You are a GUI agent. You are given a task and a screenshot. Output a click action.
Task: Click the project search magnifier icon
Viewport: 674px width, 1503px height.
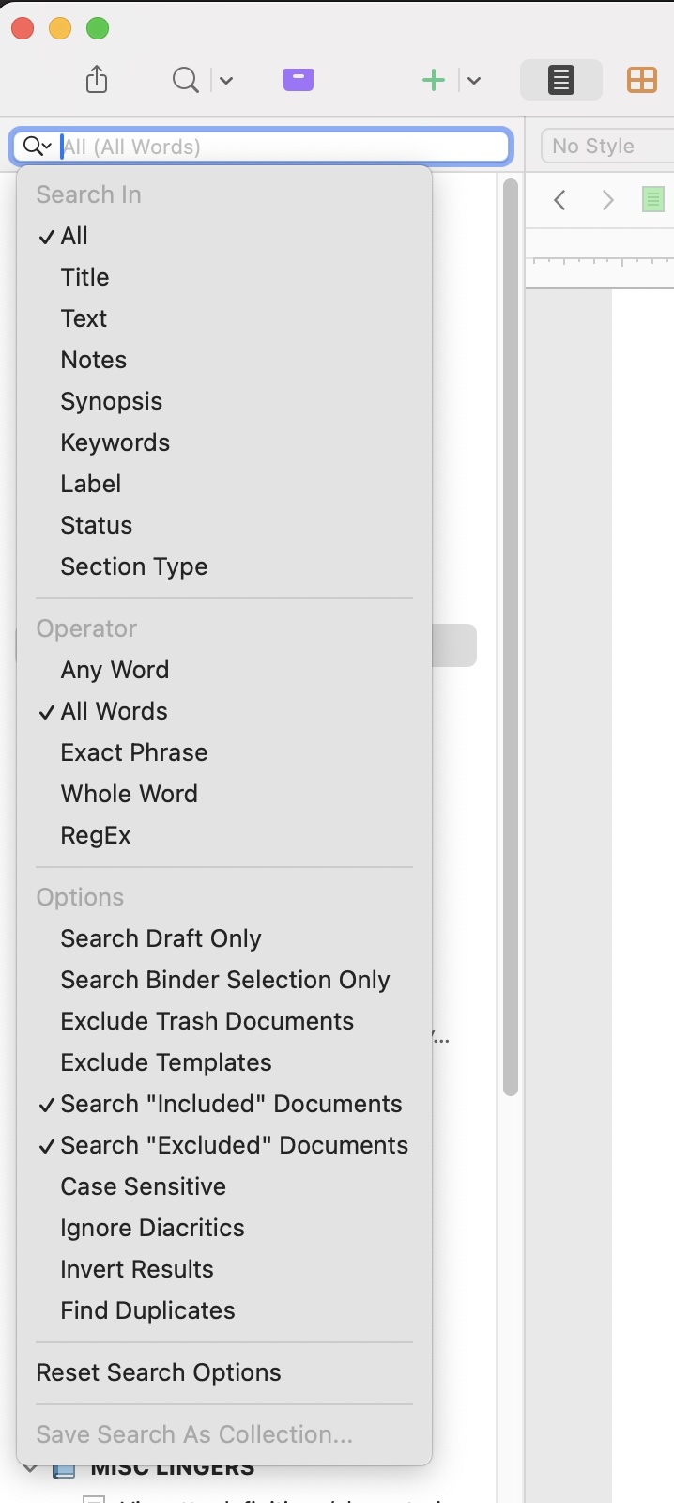pyautogui.click(x=185, y=80)
